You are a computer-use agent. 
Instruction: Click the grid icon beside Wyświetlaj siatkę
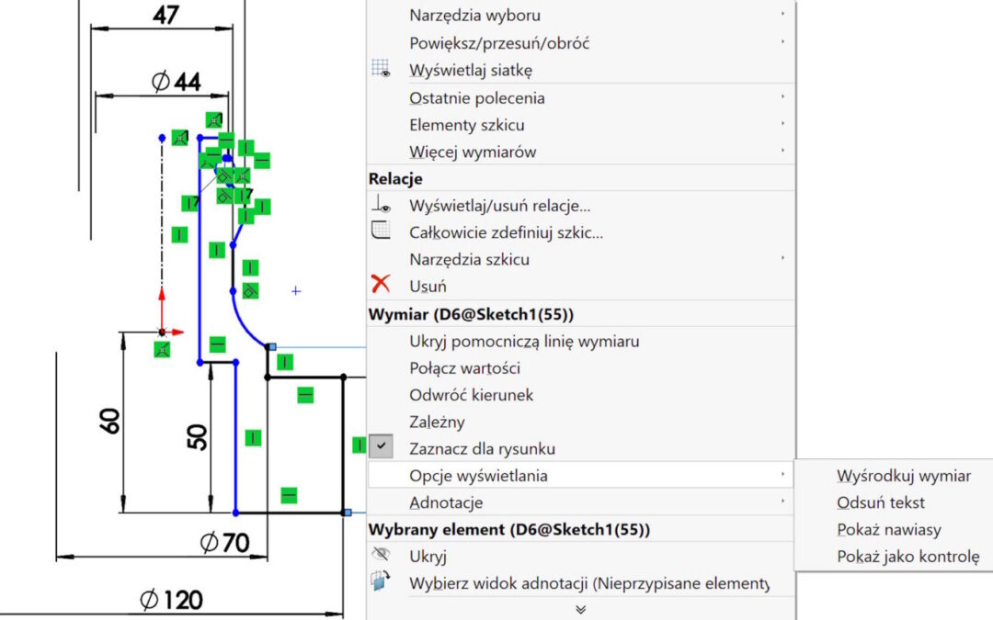click(382, 70)
